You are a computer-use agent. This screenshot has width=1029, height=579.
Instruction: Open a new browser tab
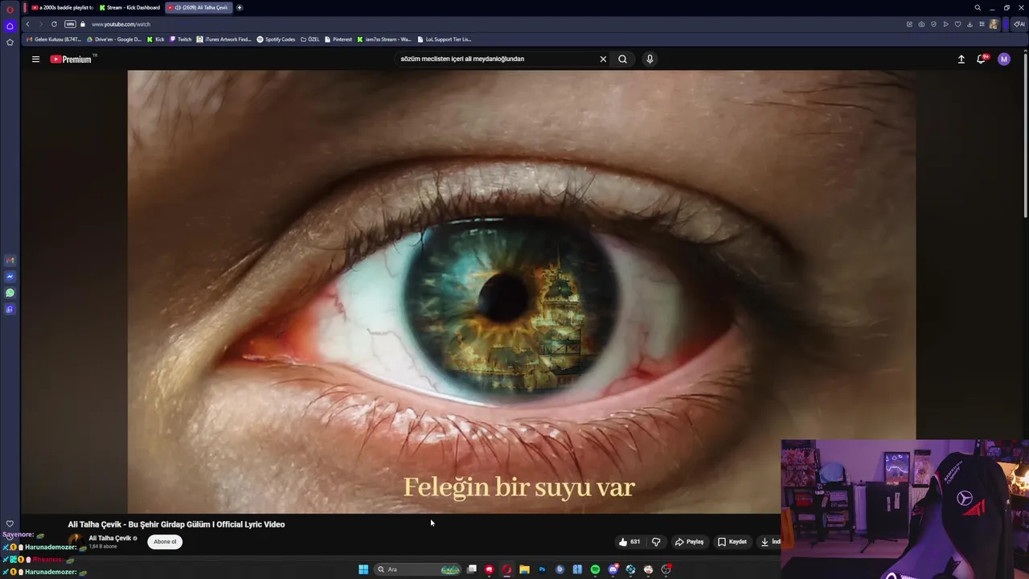coord(239,7)
